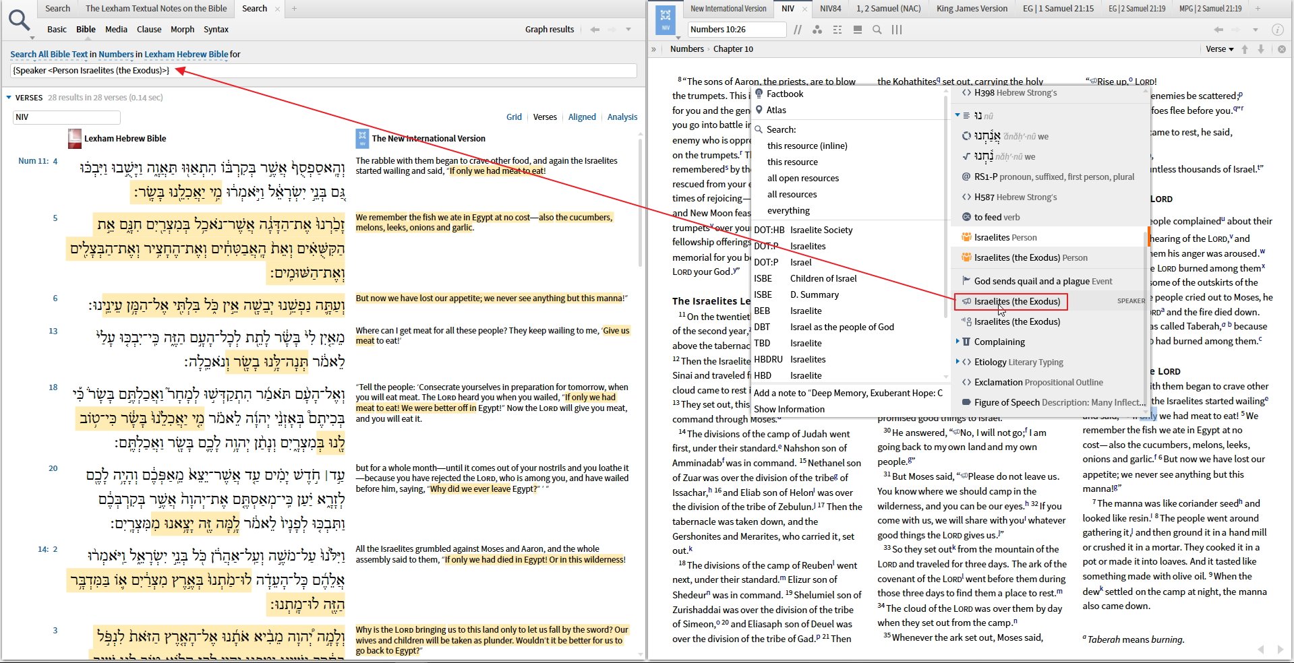Click the Lexham Hebrew Bible cover thumbnail

click(x=75, y=139)
